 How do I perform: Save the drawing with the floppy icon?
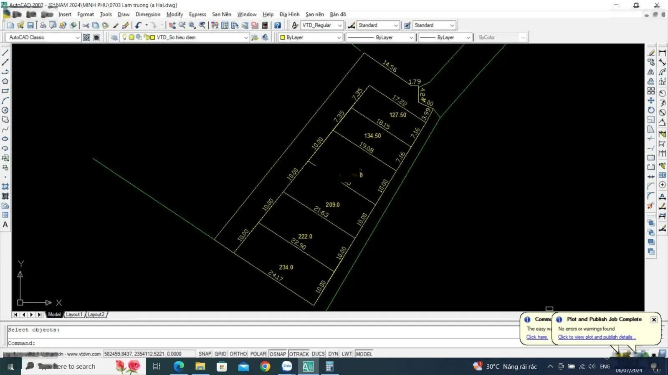tap(30, 25)
